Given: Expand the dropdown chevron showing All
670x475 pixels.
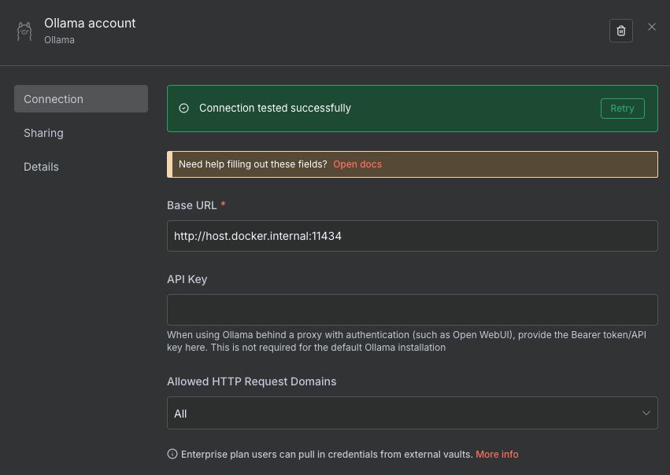Looking at the screenshot, I should [x=646, y=414].
